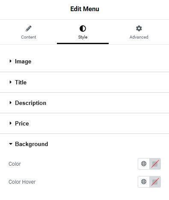The width and height of the screenshot is (169, 200).
Task: Expand the Image section arrow
Action: tap(10, 61)
